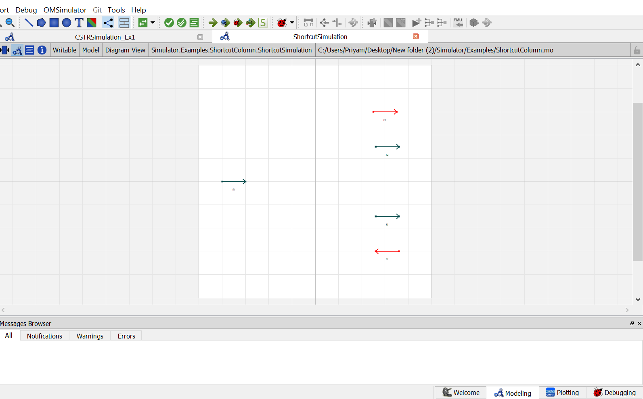
Task: Click the vertical scrollbar down arrow
Action: pyautogui.click(x=638, y=299)
